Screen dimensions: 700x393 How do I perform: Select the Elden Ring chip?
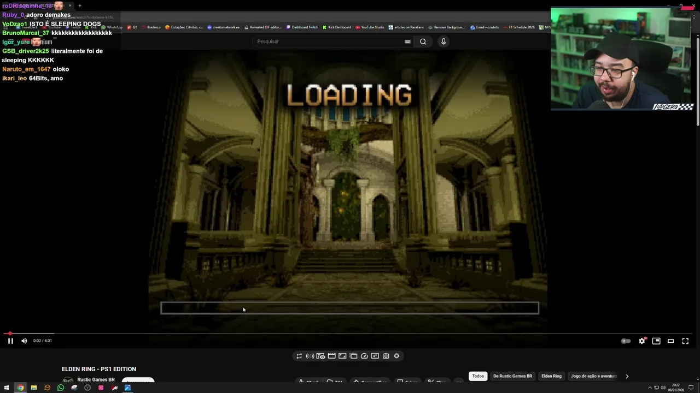(x=551, y=376)
